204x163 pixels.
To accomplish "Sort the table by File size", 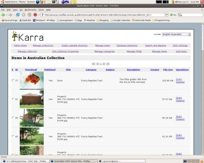I will tap(168, 70).
